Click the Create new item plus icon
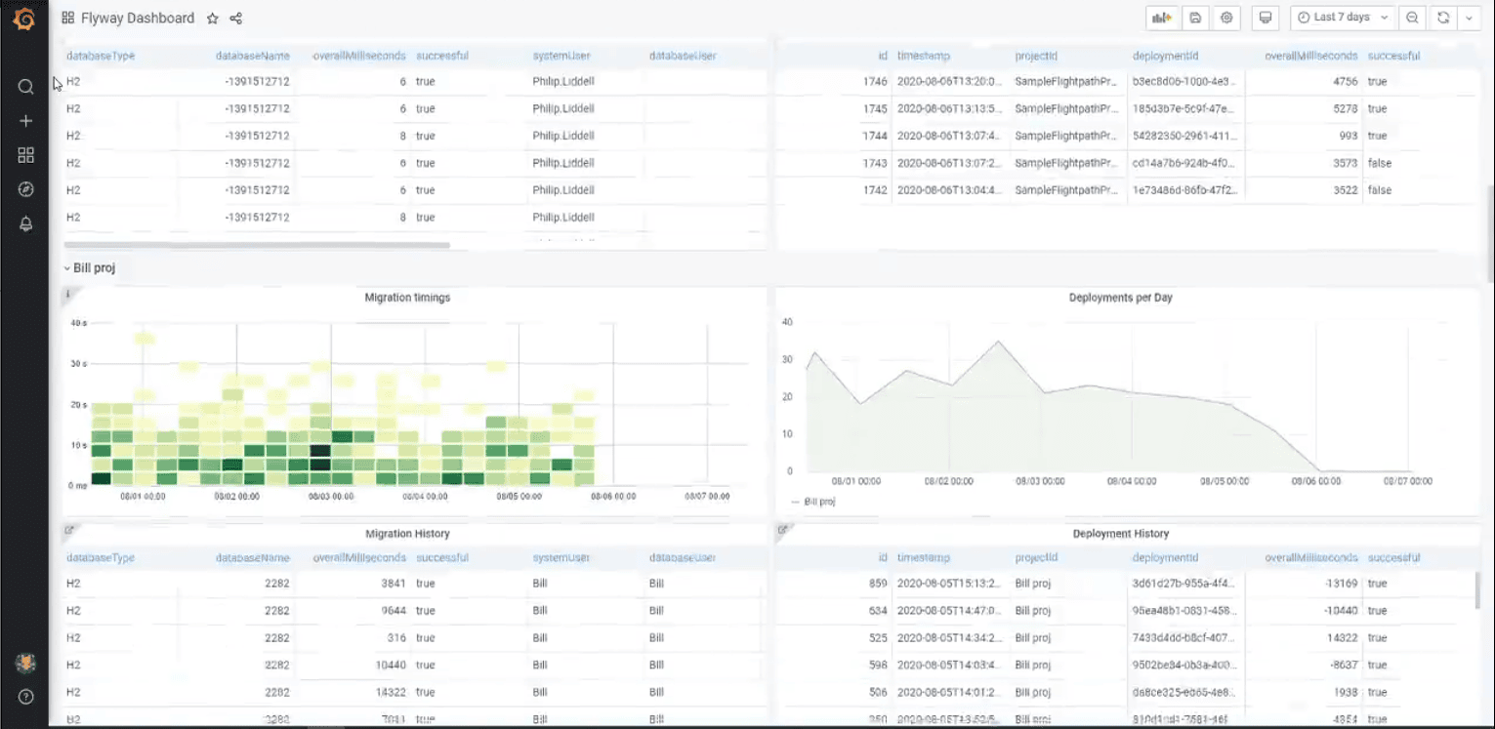This screenshot has height=729, width=1495. pyautogui.click(x=25, y=120)
